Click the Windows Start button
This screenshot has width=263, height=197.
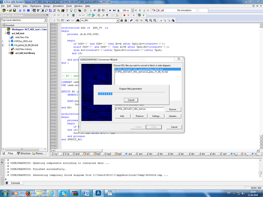(x=5, y=192)
